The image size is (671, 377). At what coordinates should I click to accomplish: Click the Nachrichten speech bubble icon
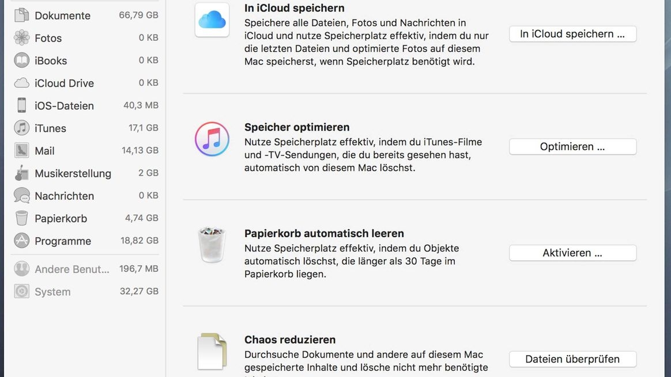[x=21, y=196]
